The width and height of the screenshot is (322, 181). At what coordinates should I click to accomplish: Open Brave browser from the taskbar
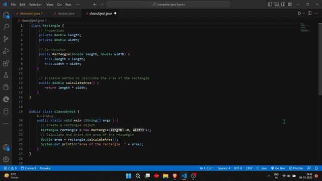point(175,176)
